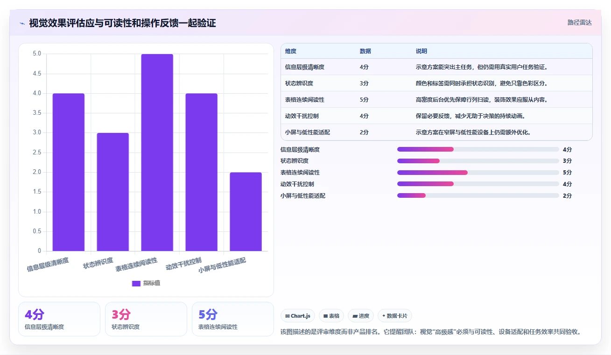Screen dimensions: 611x355
Task: Click the description starting 示意方案能突出主任务
Action: [482, 67]
